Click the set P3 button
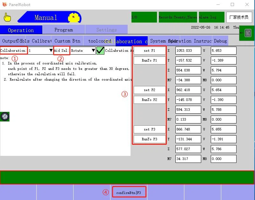Image resolution: width=255 pixels, height=200 pixels. [149, 130]
